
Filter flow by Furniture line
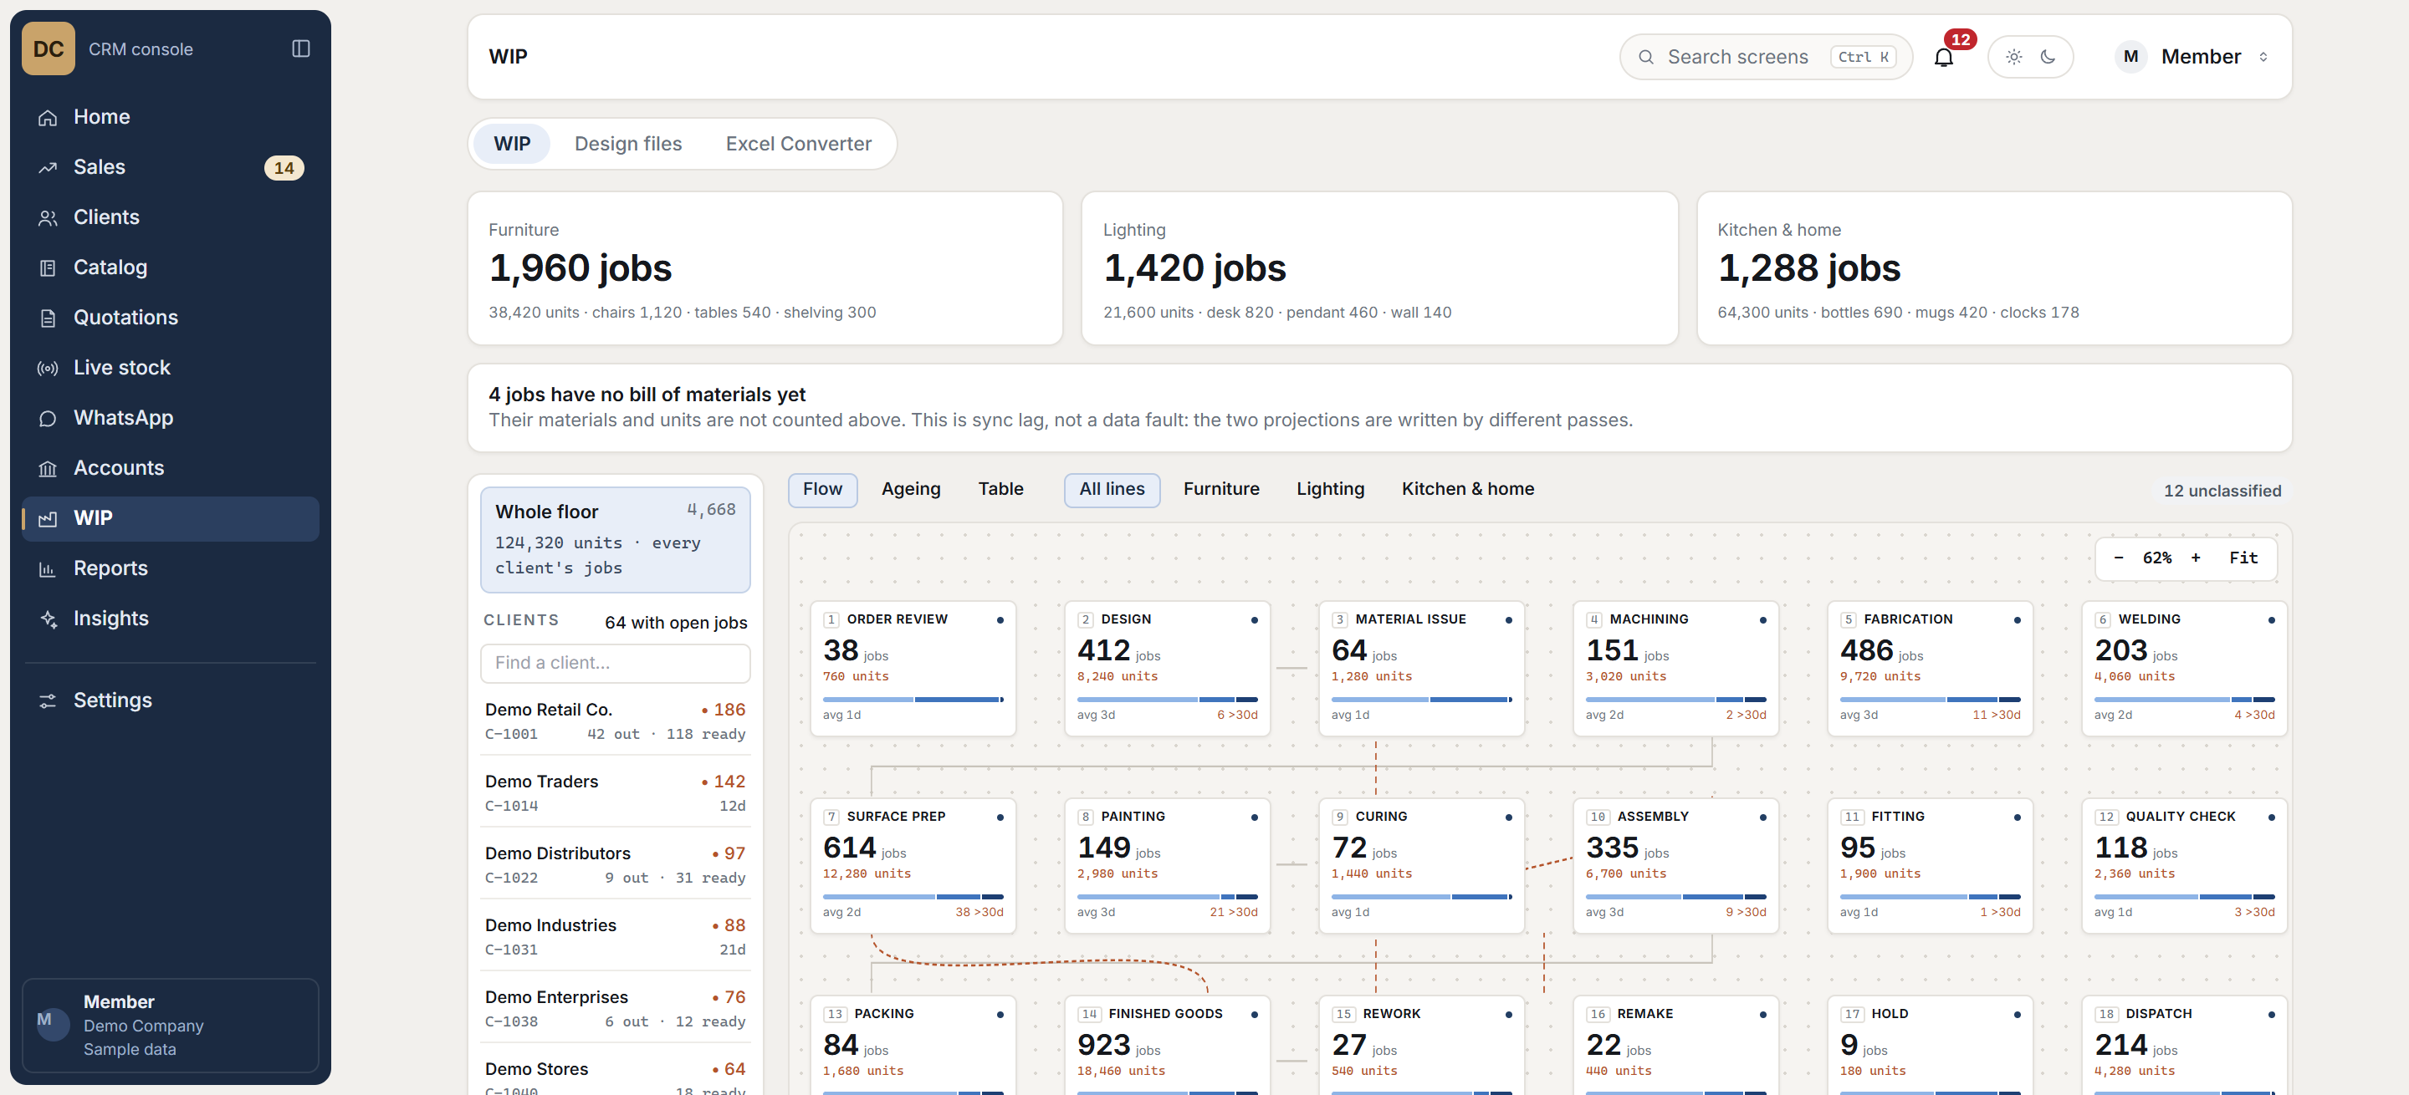1220,490
